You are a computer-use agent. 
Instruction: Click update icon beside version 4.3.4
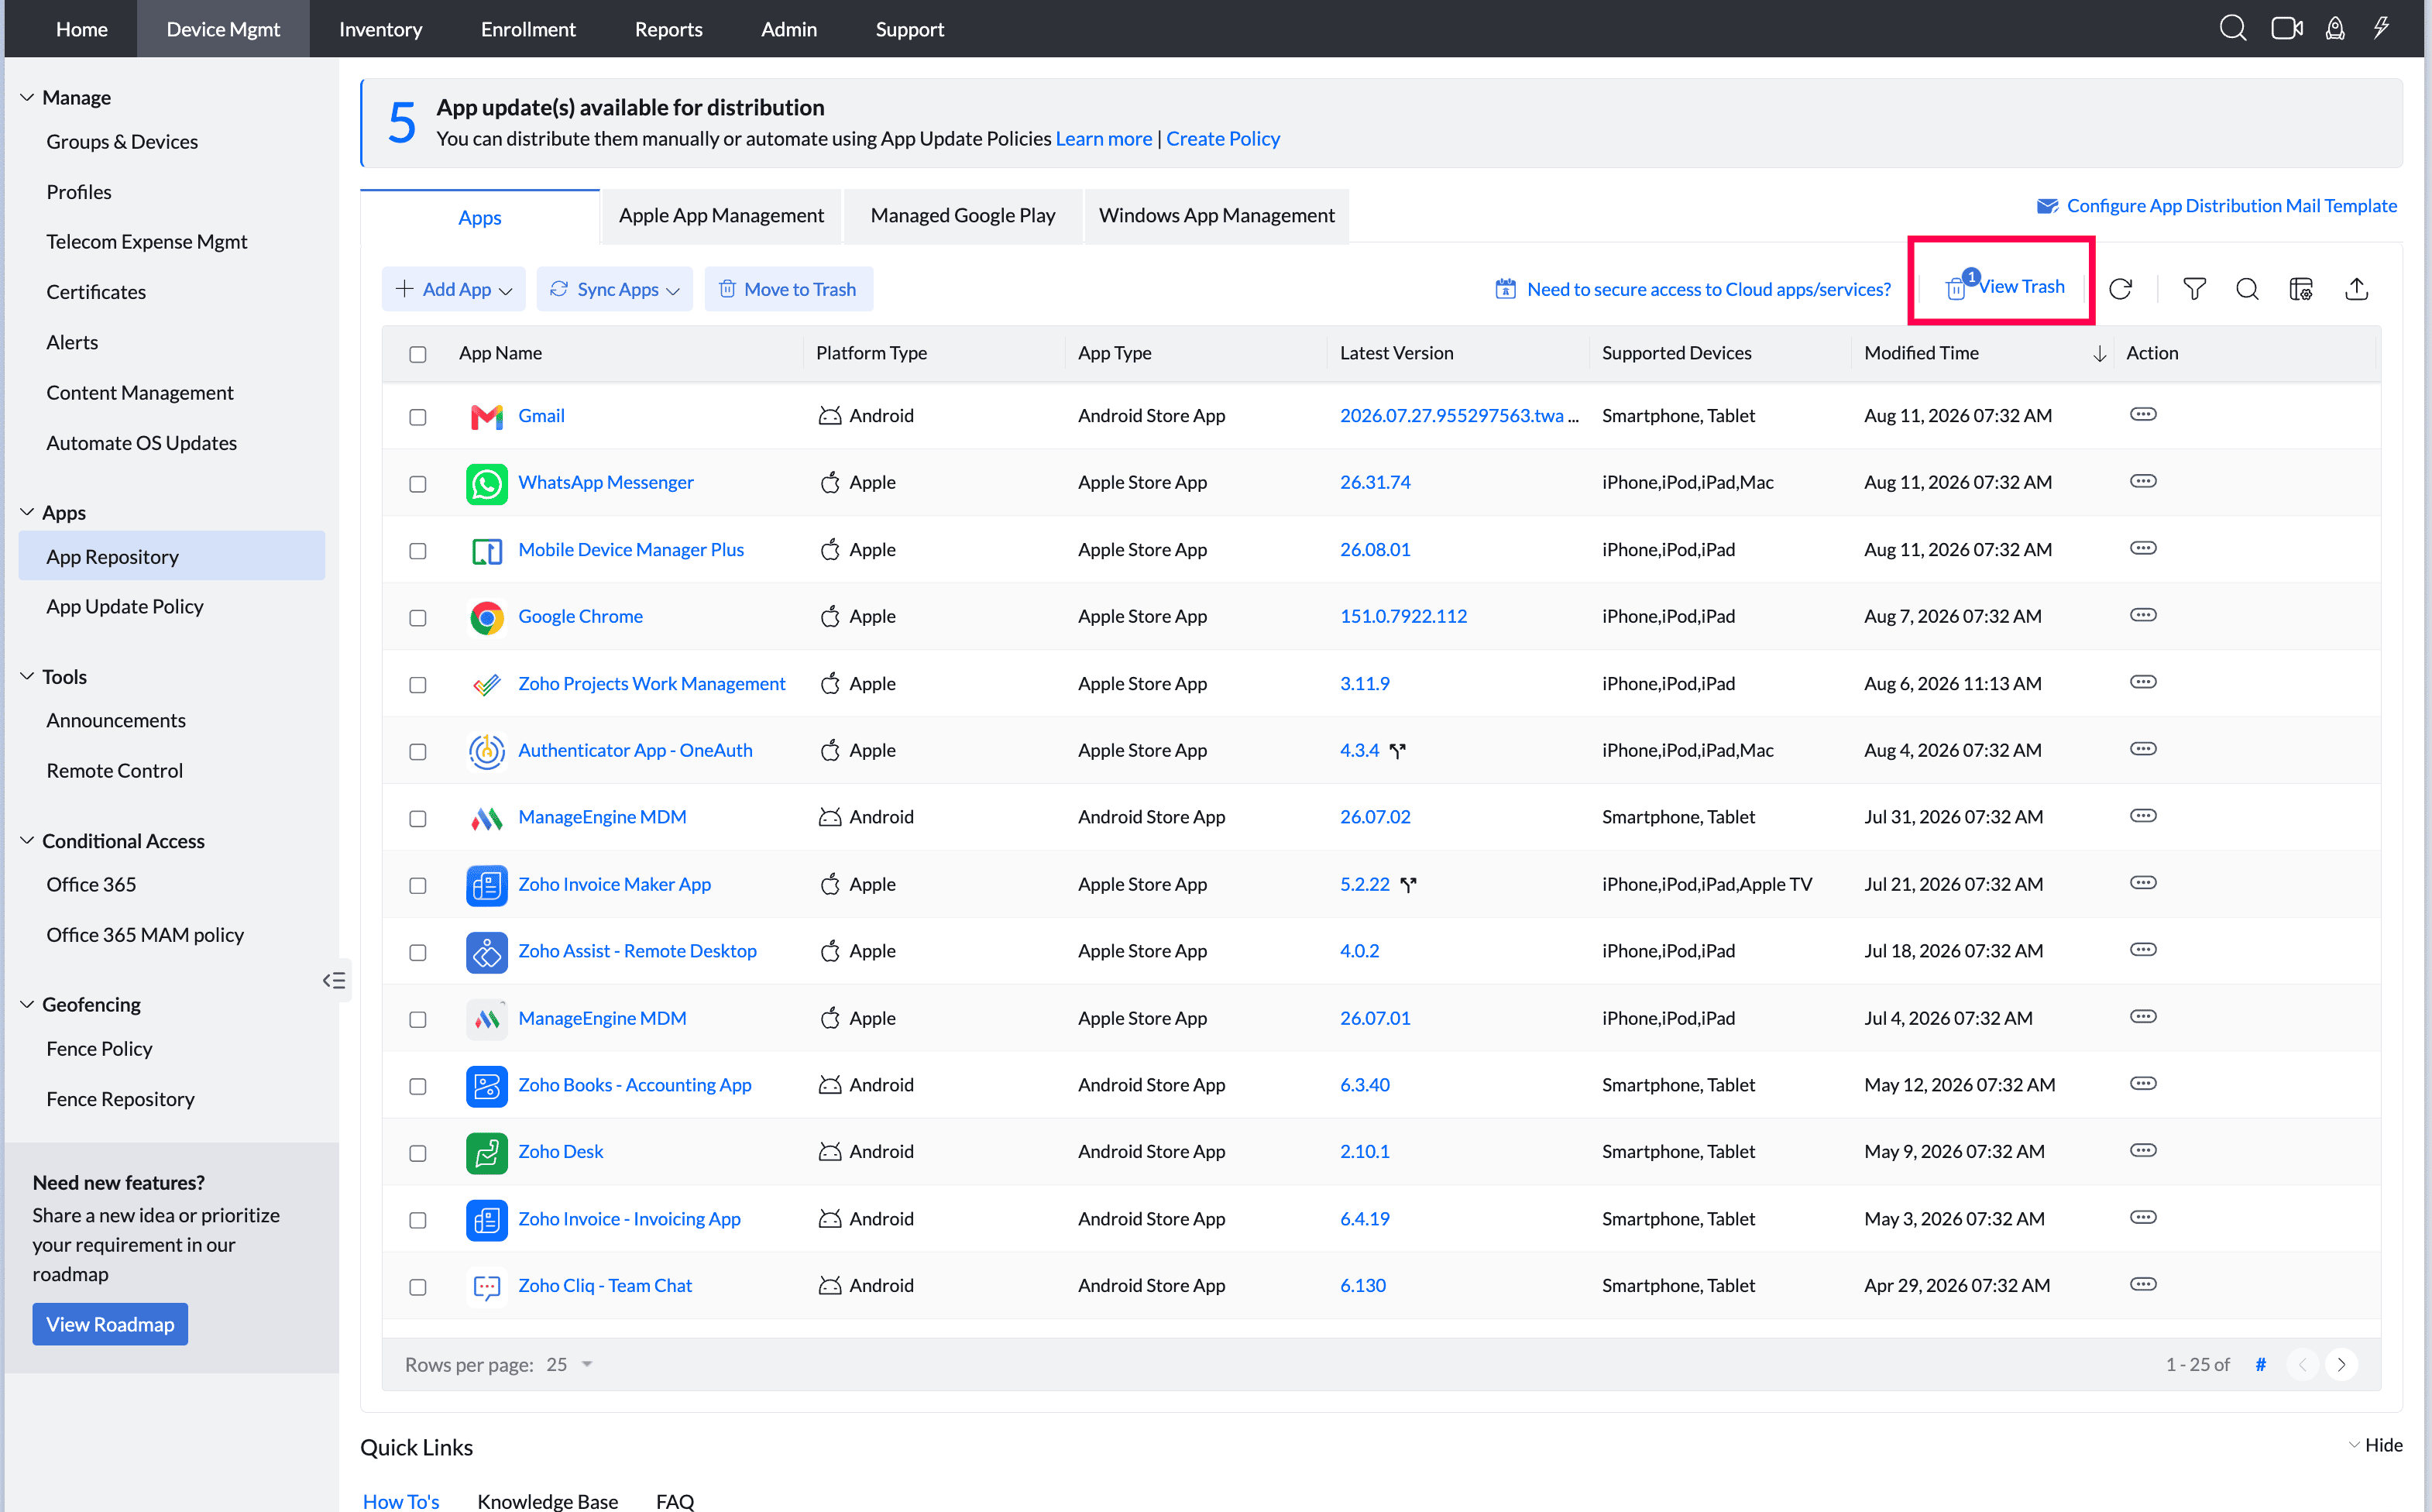pos(1397,751)
